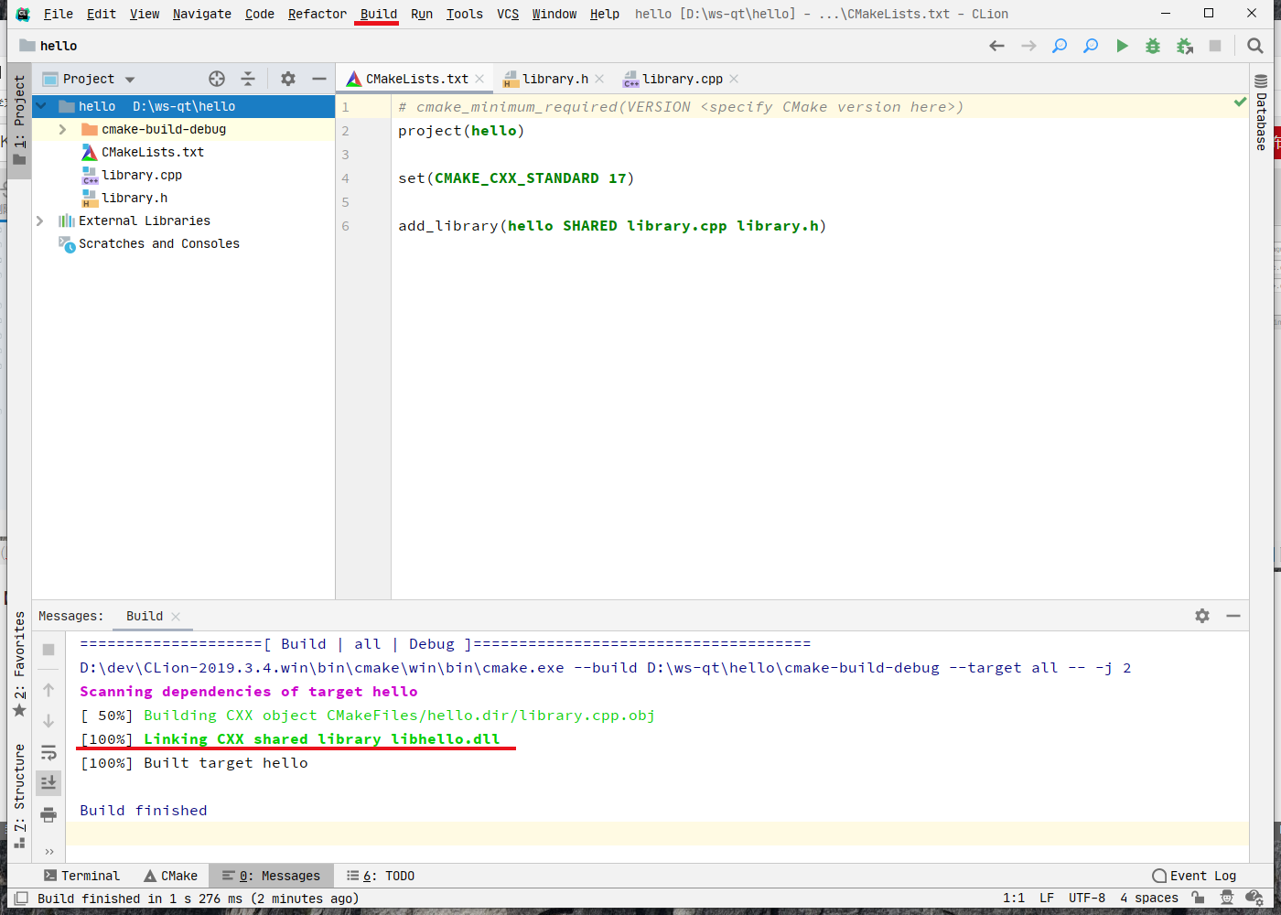
Task: Open the Event Log
Action: 1194,876
